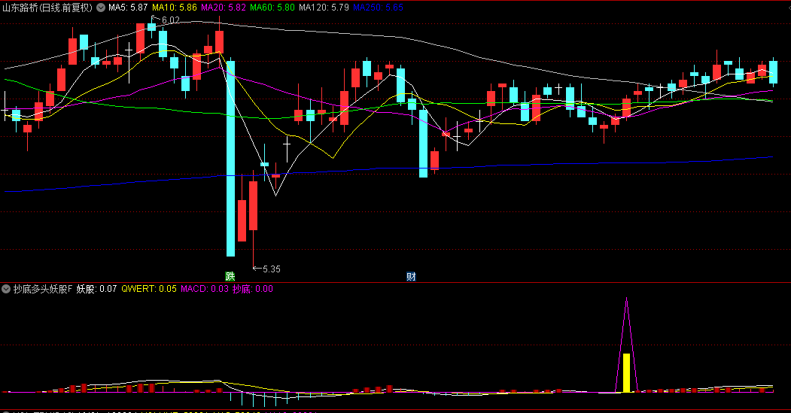
Task: Click the 妖股: 0.07 value
Action: coord(96,289)
